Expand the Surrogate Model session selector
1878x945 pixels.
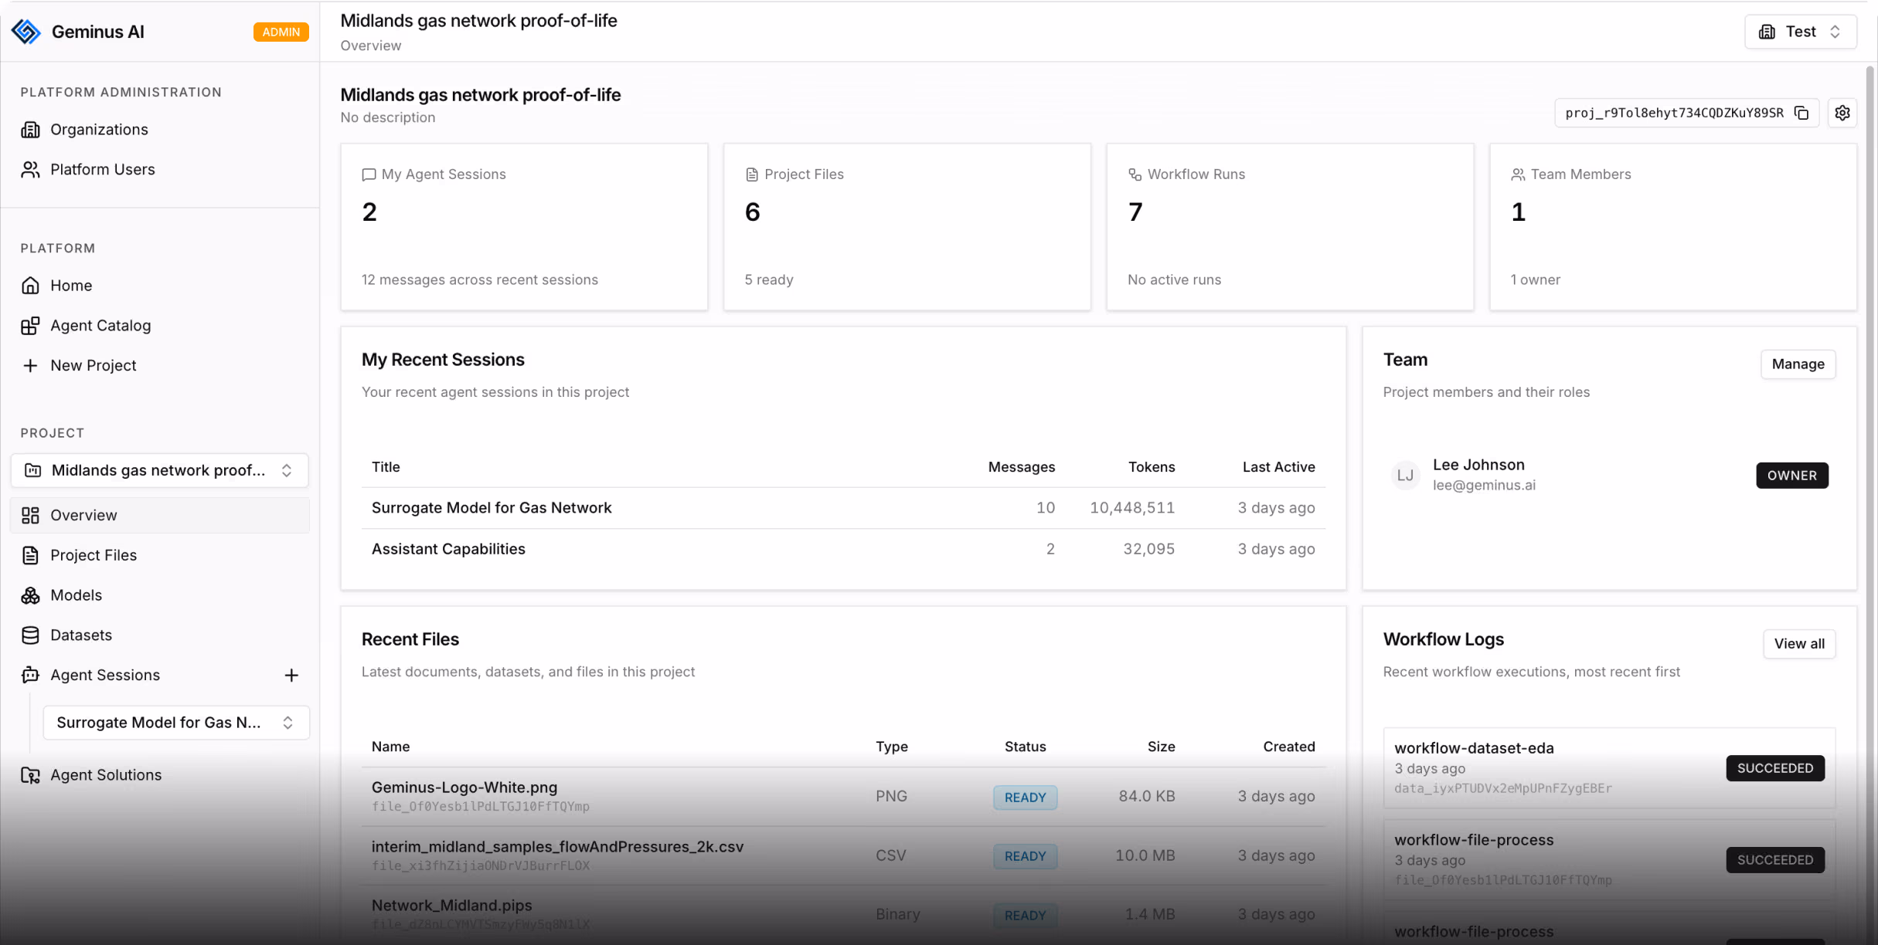click(x=176, y=723)
